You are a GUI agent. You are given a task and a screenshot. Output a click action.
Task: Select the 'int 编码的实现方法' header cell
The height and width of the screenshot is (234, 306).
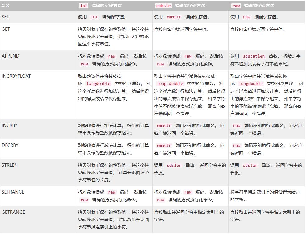(x=114, y=6)
